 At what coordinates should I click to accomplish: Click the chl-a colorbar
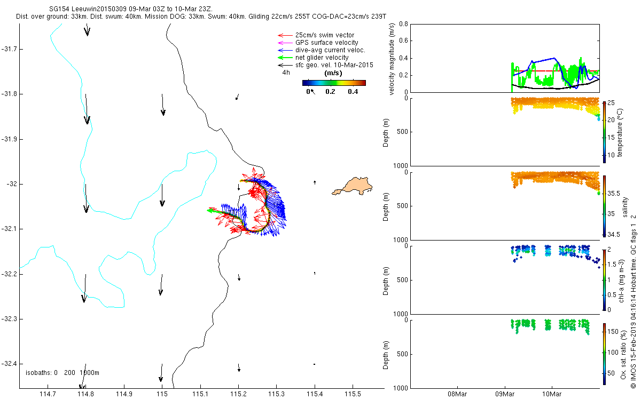604,279
